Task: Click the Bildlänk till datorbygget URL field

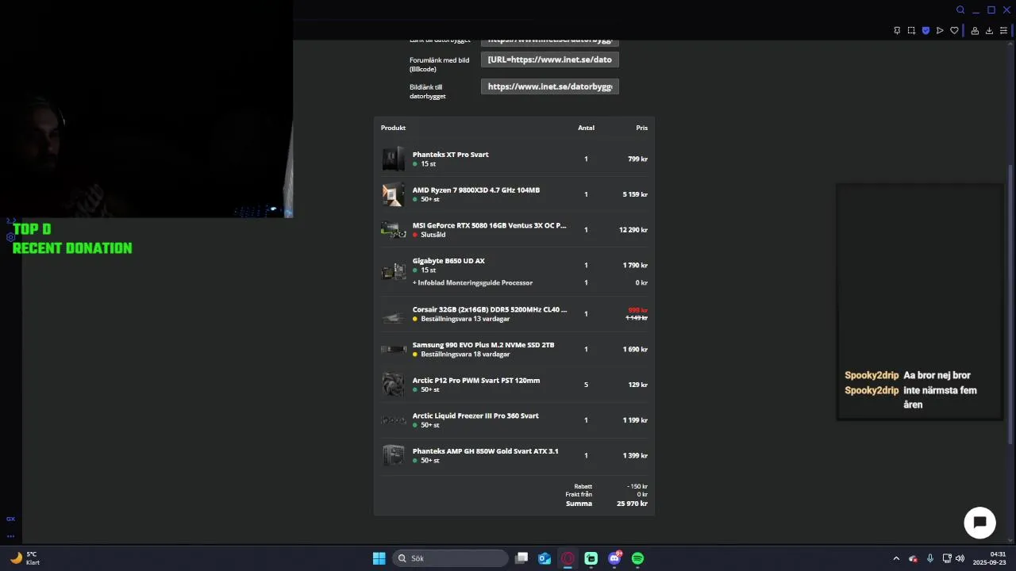Action: pyautogui.click(x=549, y=86)
